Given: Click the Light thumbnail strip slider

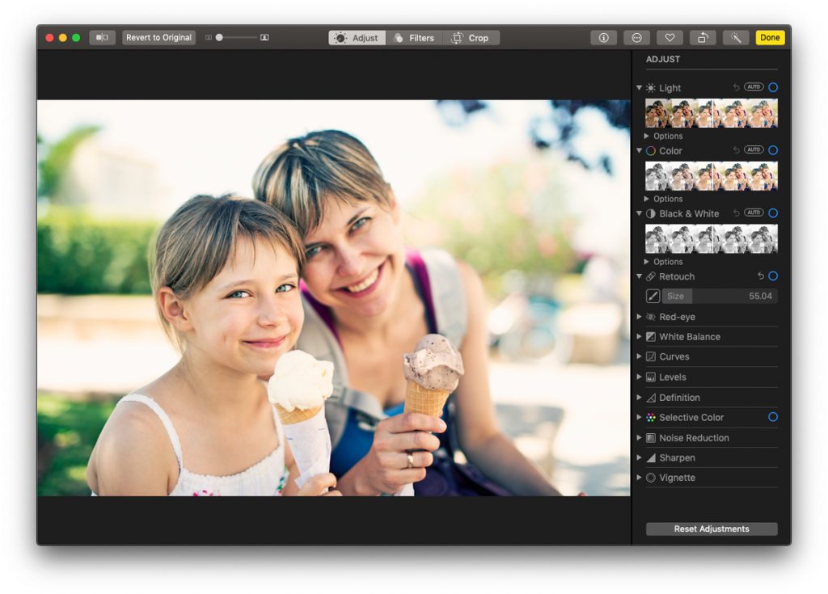Looking at the screenshot, I should tap(712, 113).
